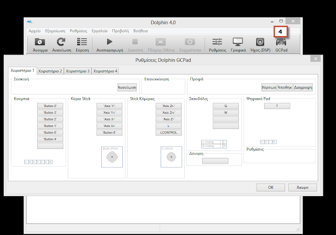Click the 'Button 2' mapping button
The width and height of the screenshot is (336, 235).
coord(50,119)
